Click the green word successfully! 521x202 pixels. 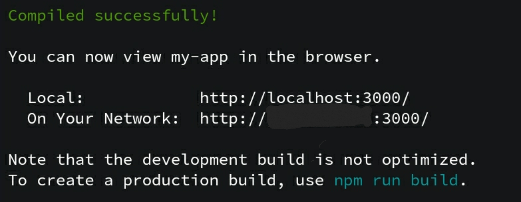pyautogui.click(x=156, y=16)
